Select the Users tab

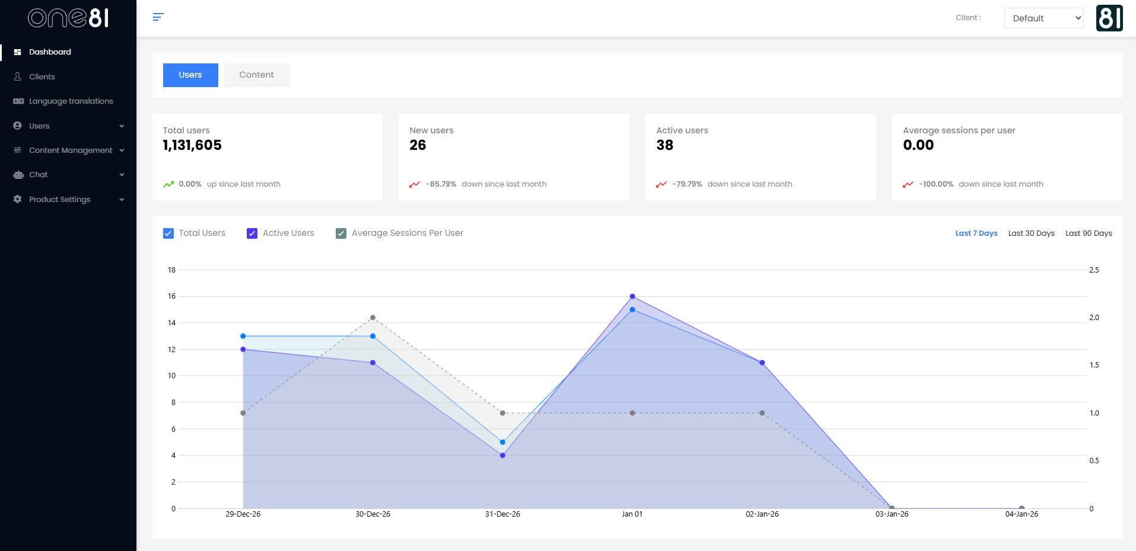pyautogui.click(x=190, y=75)
